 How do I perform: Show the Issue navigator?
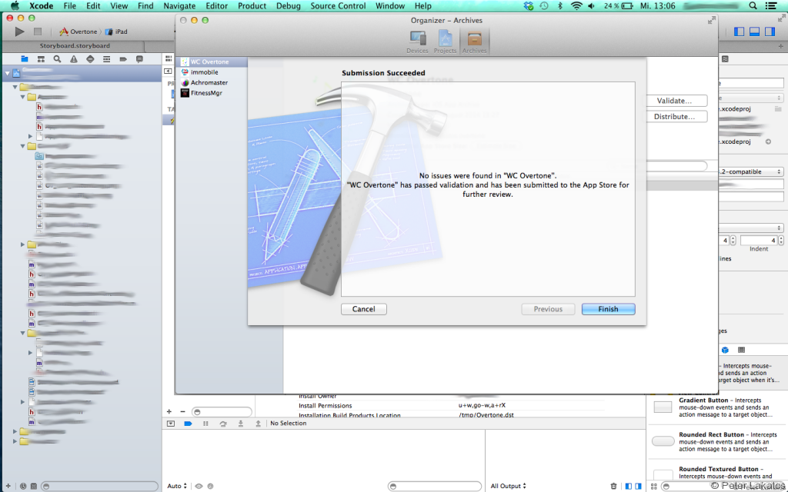tap(74, 59)
